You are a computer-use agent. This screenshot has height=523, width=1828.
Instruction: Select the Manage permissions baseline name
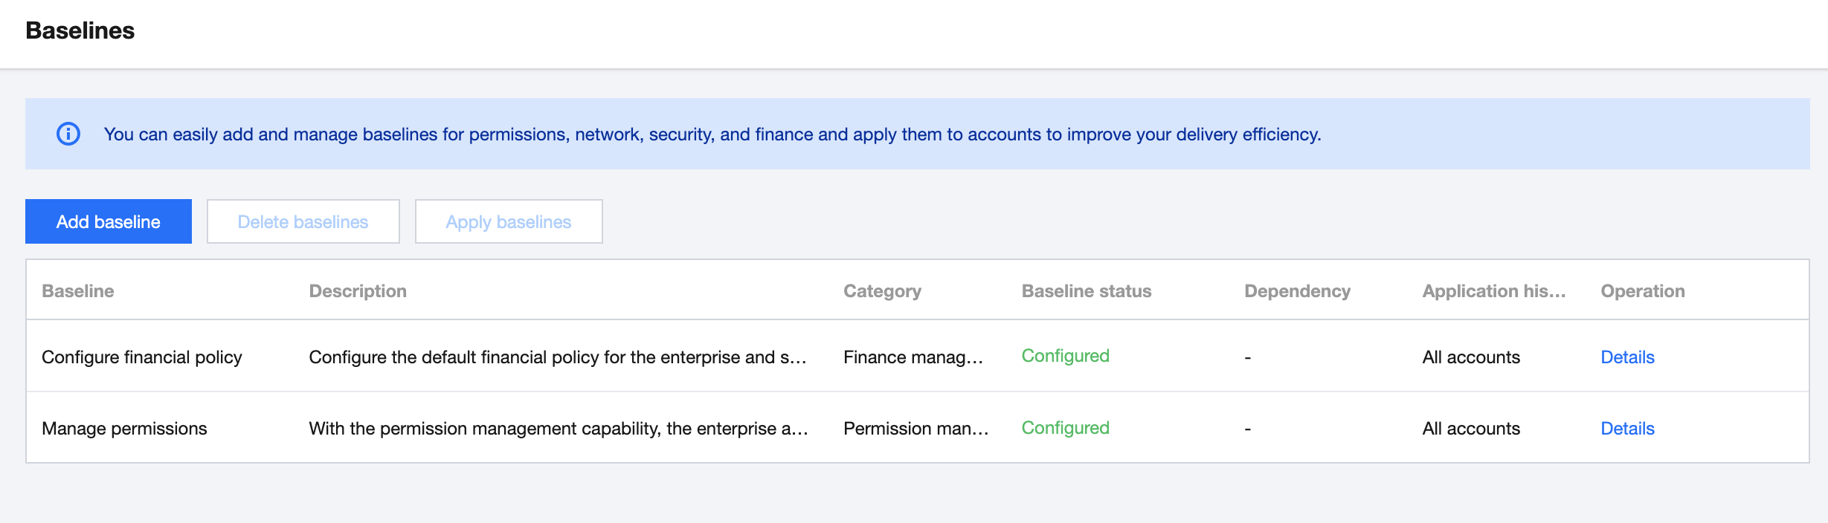124,429
